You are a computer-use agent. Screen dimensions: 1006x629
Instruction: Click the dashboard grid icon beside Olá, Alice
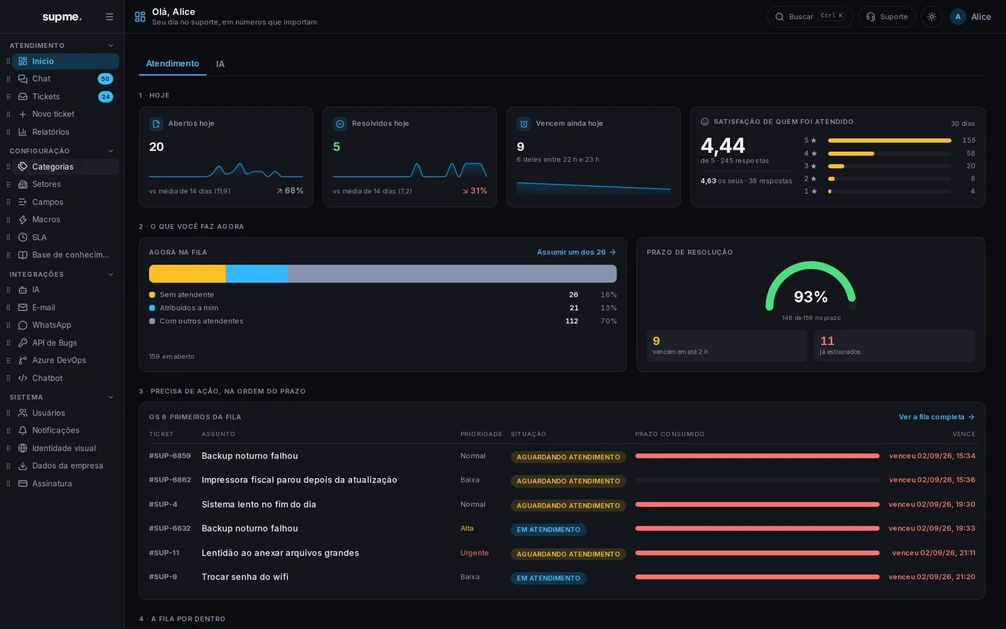[x=140, y=17]
